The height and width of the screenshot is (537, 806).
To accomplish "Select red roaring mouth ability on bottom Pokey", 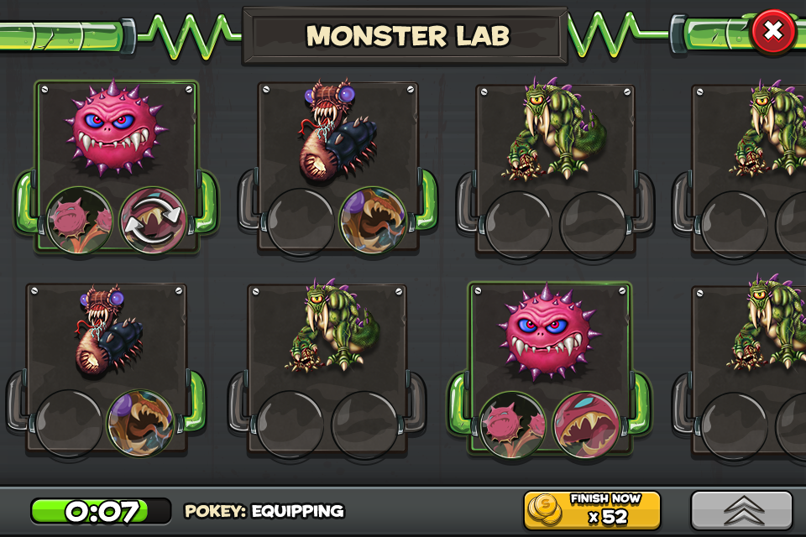I will [x=585, y=425].
